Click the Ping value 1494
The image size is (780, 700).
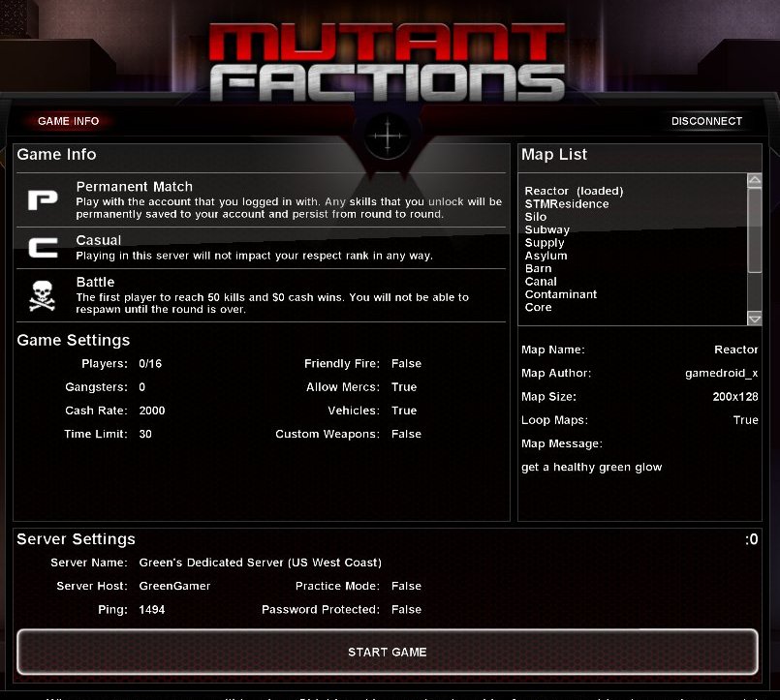[152, 609]
